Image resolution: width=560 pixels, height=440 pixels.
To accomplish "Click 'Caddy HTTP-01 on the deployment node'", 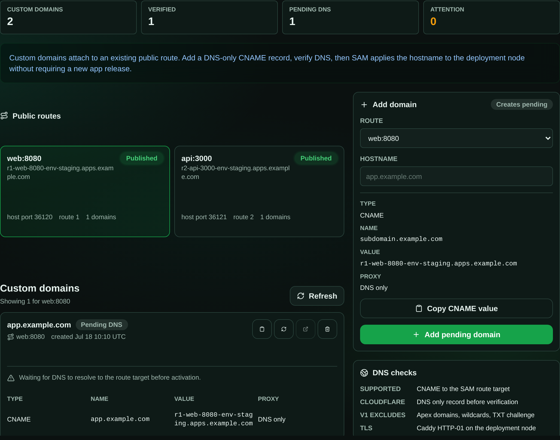I will 476,428.
